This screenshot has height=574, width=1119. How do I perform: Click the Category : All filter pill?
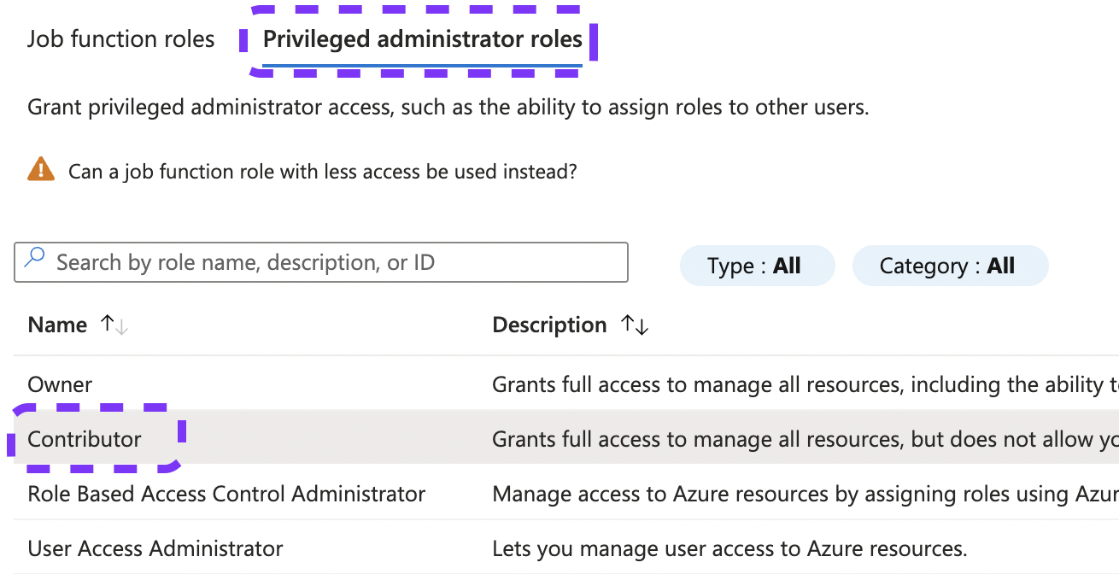(x=950, y=266)
